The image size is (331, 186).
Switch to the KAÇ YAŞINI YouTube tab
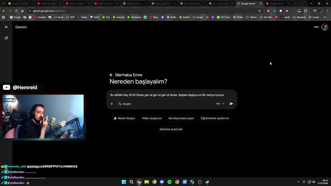49,4
